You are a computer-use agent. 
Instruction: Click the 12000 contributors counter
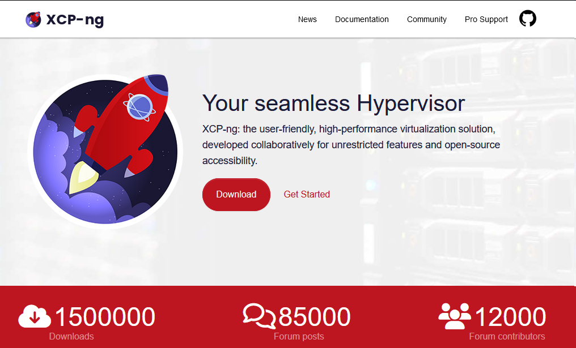click(510, 317)
